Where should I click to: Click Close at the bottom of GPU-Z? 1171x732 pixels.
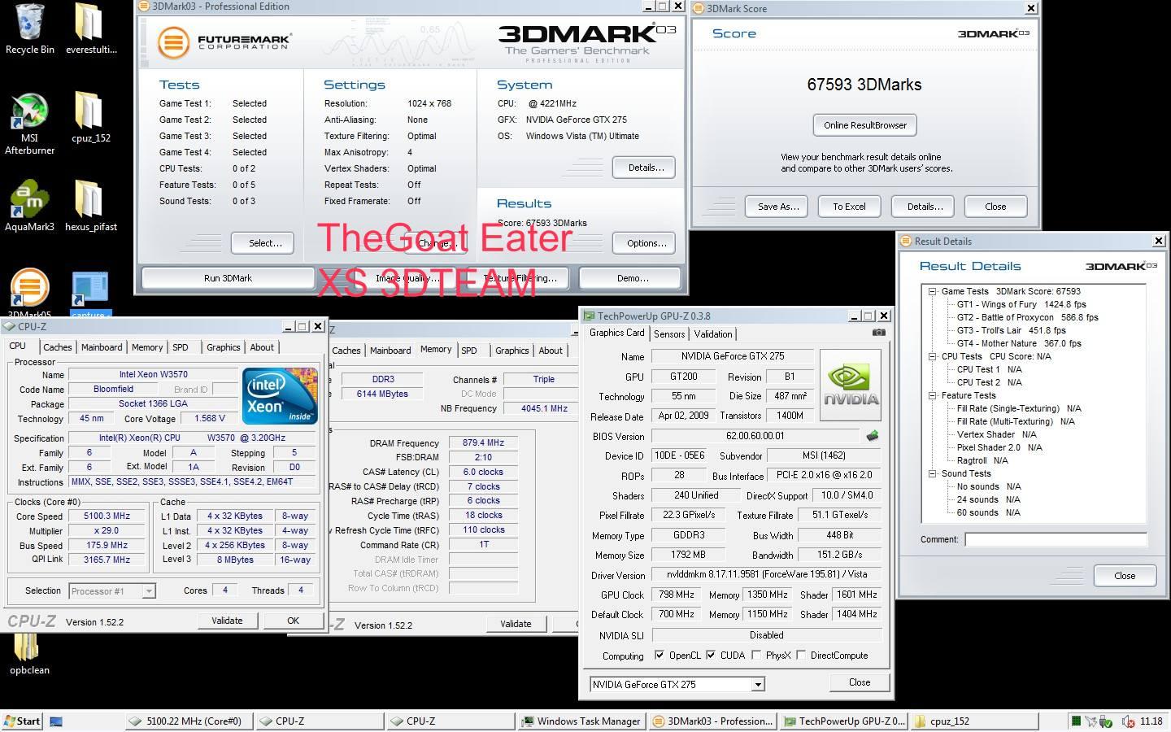860,682
